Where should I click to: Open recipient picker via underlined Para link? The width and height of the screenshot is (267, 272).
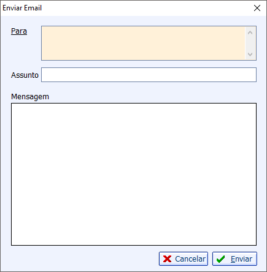[19, 31]
